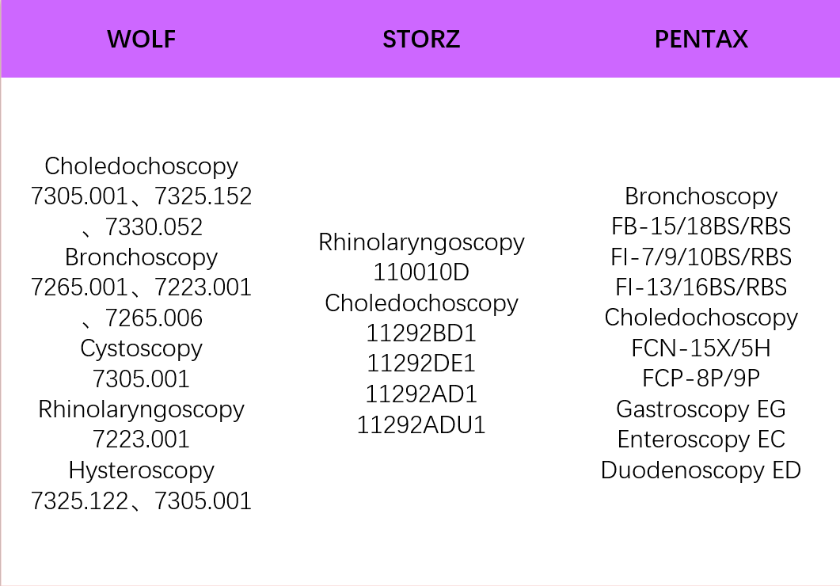Click model number 7265.006

pyautogui.click(x=154, y=318)
